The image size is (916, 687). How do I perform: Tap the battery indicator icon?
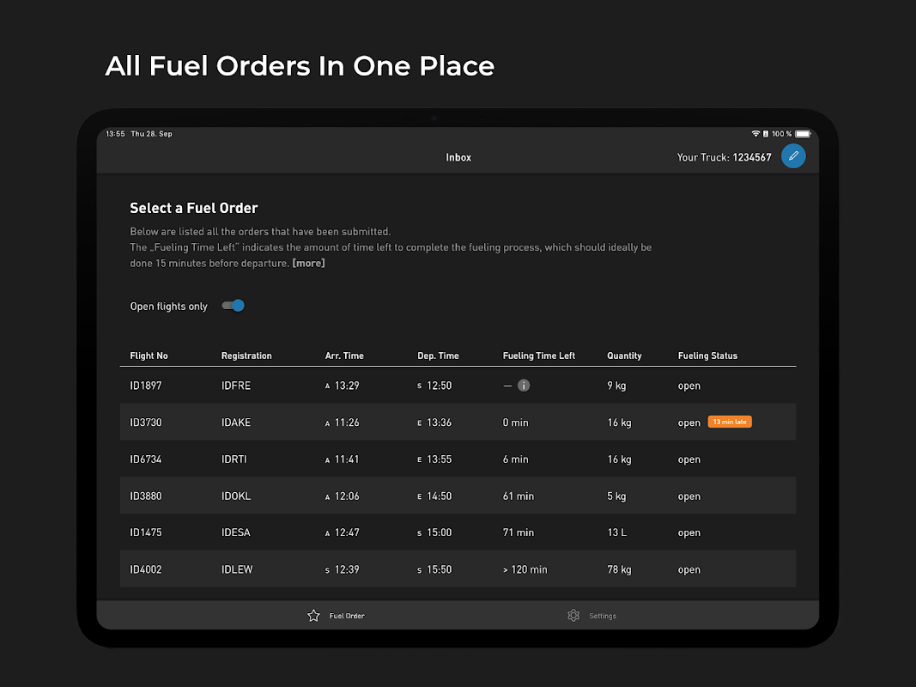coord(803,134)
